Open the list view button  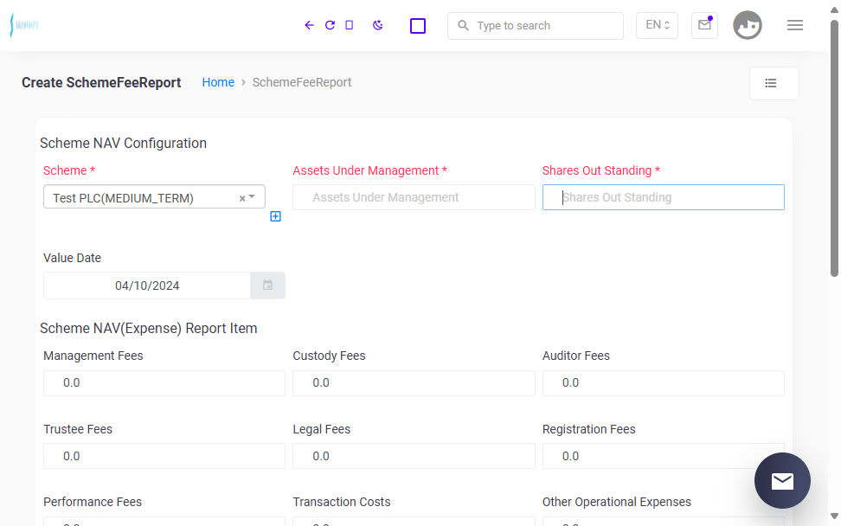(774, 83)
